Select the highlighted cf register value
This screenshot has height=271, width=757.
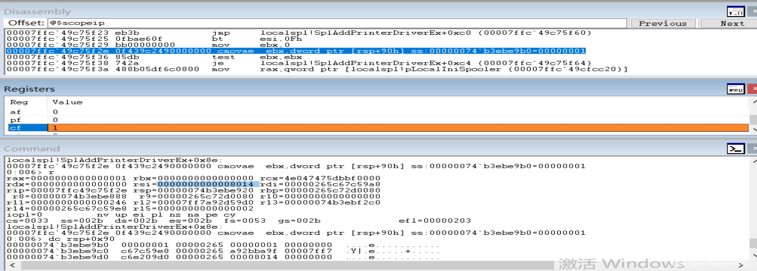pyautogui.click(x=398, y=128)
